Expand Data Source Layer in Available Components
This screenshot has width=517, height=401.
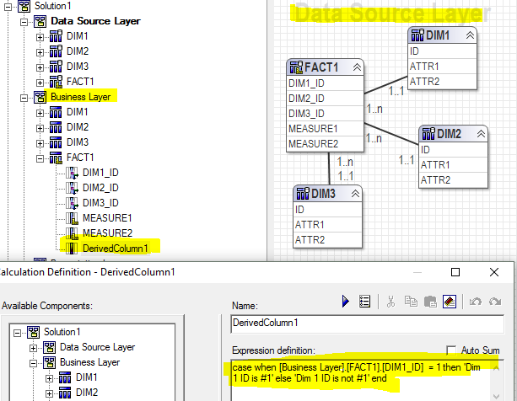coord(33,348)
